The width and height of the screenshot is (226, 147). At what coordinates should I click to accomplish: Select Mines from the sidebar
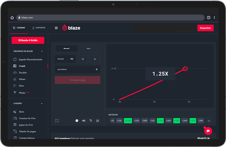22,79
